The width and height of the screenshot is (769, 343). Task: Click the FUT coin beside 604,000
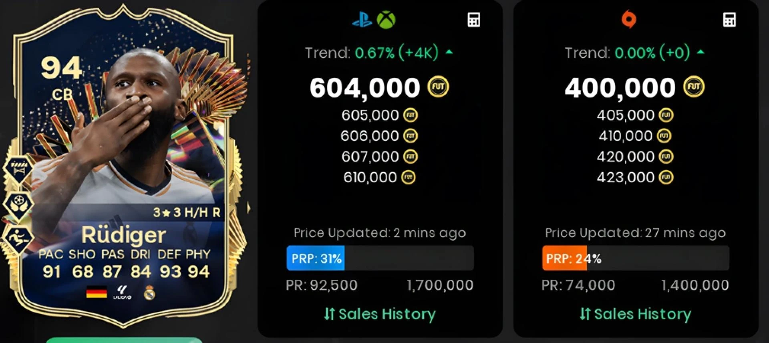point(438,87)
